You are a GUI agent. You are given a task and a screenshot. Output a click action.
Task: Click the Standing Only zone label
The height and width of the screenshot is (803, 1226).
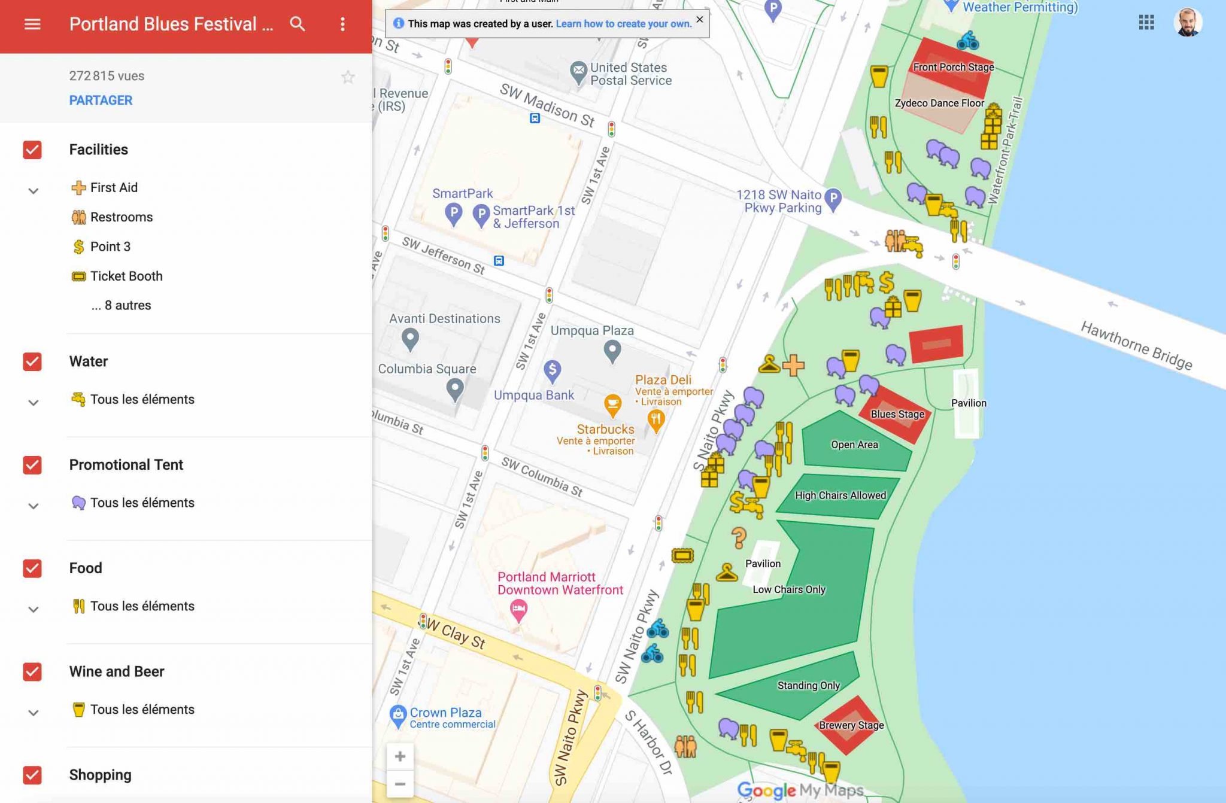point(808,686)
